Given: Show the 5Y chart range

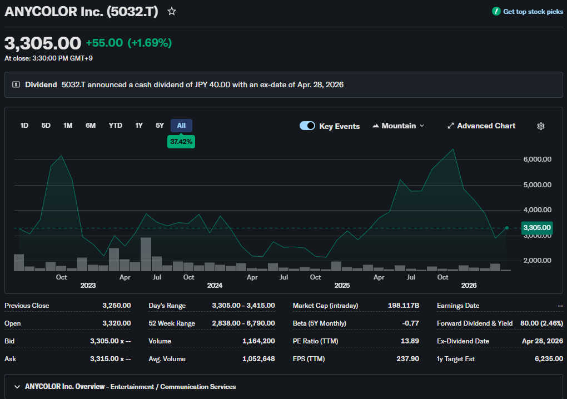Looking at the screenshot, I should 160,126.
